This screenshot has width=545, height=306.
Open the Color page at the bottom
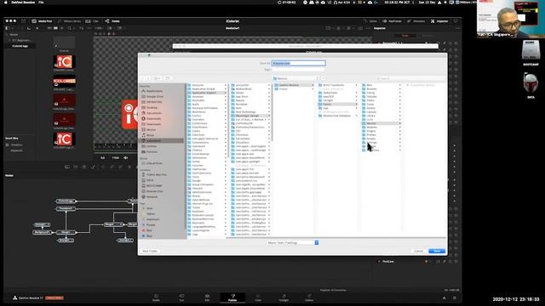click(x=258, y=297)
